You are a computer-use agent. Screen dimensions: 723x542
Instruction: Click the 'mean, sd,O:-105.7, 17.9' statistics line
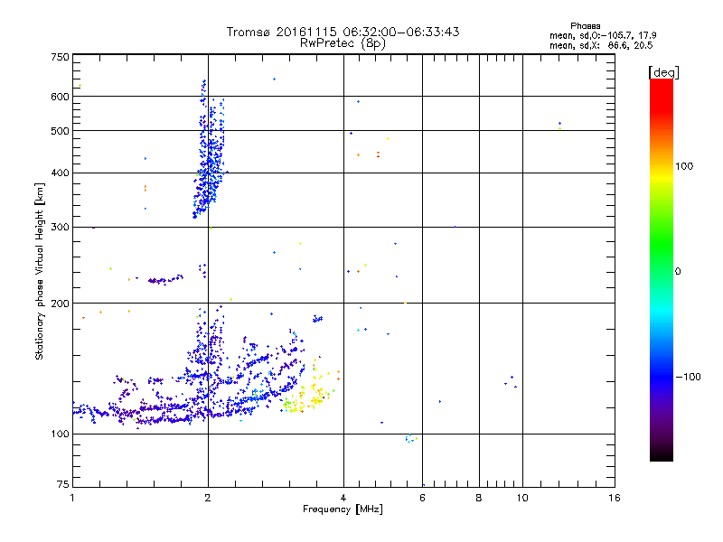tap(603, 35)
